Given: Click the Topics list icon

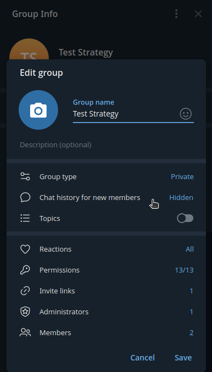Looking at the screenshot, I should point(25,218).
